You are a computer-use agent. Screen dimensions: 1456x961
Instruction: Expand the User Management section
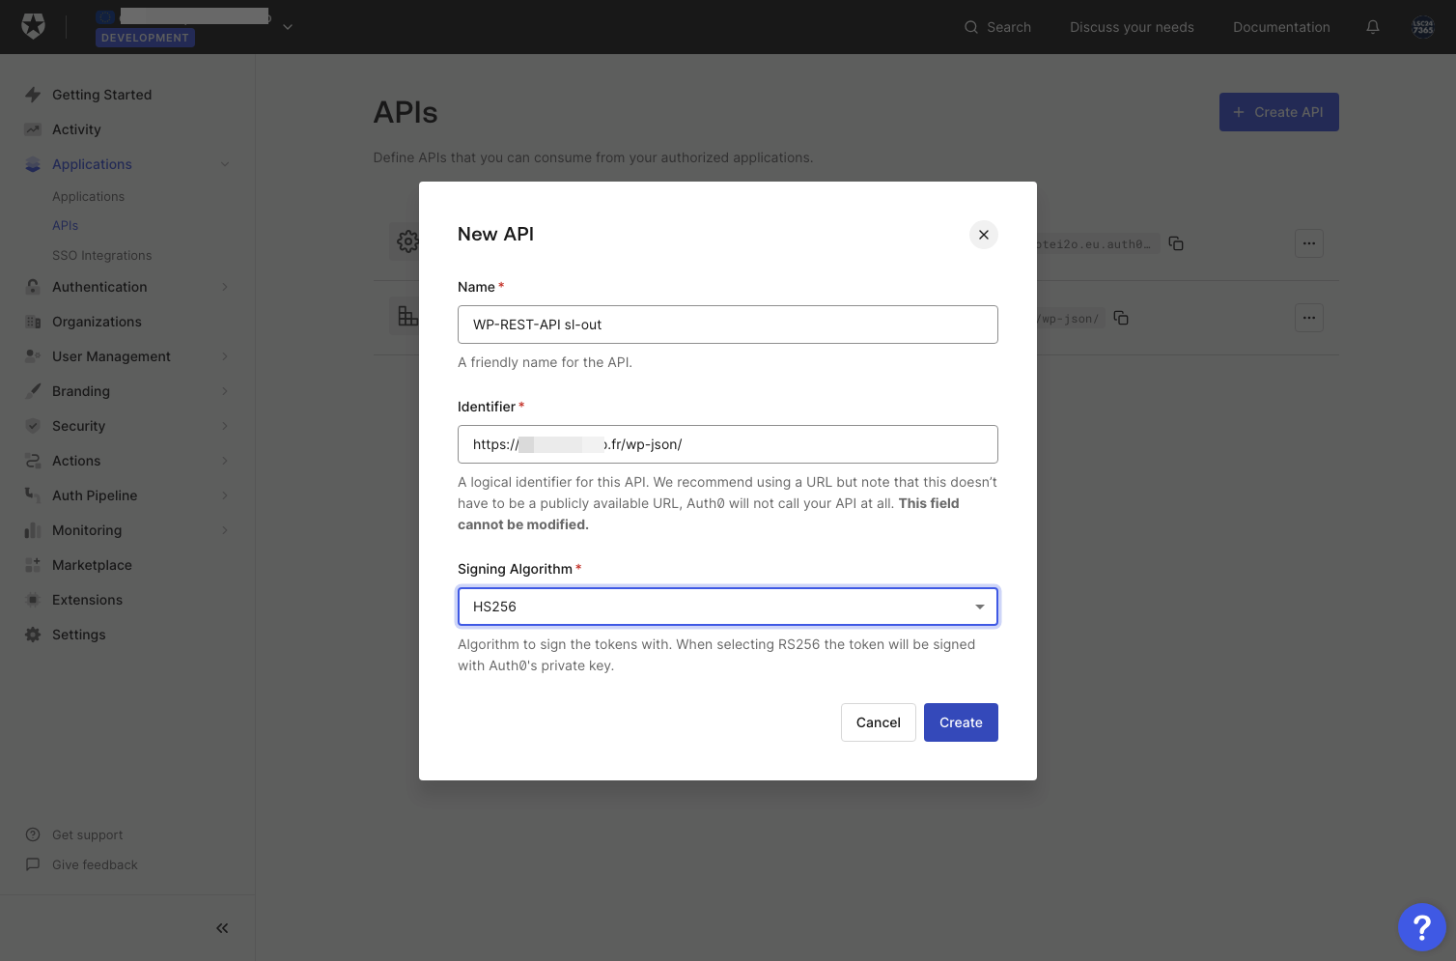pyautogui.click(x=225, y=356)
